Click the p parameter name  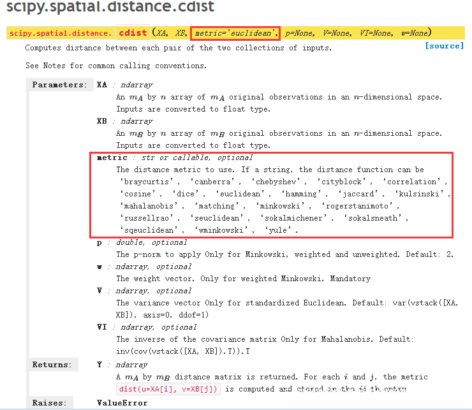[x=99, y=243]
